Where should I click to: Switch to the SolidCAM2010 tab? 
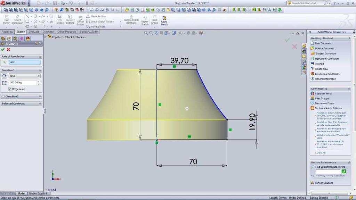[x=89, y=32]
